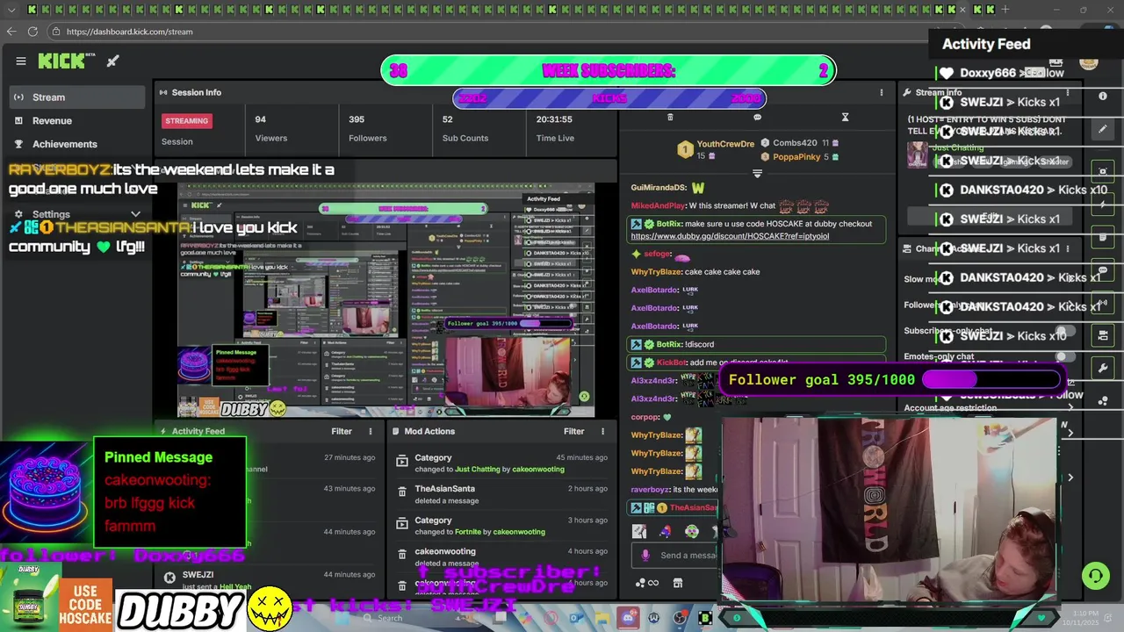Click the hourglass icon above chat
This screenshot has height=632, width=1124.
(845, 117)
